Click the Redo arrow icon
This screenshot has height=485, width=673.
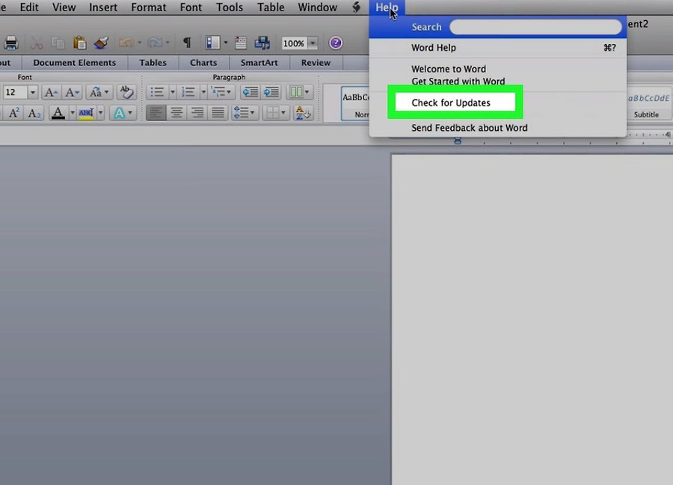click(155, 43)
